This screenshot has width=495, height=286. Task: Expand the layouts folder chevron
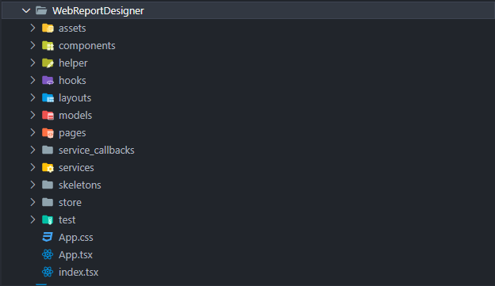[33, 97]
